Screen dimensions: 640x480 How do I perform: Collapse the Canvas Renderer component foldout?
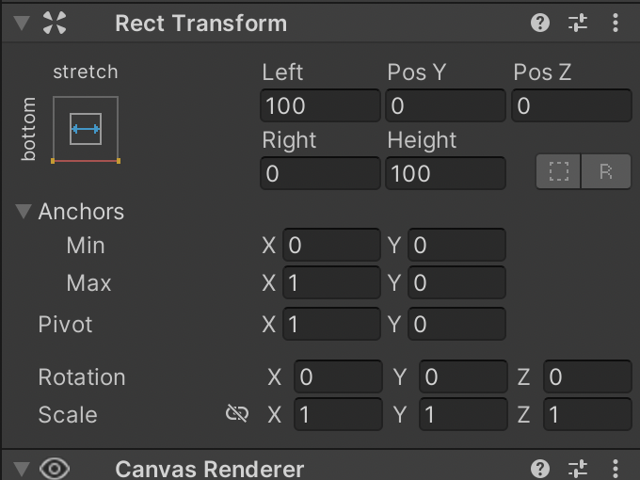coord(22,470)
